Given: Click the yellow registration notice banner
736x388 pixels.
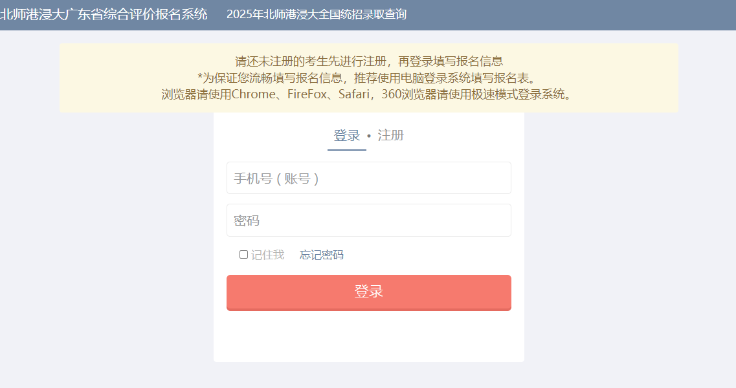Looking at the screenshot, I should coord(369,78).
